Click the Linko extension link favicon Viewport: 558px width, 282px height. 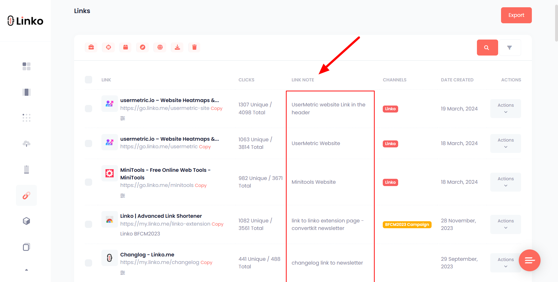[x=110, y=219]
